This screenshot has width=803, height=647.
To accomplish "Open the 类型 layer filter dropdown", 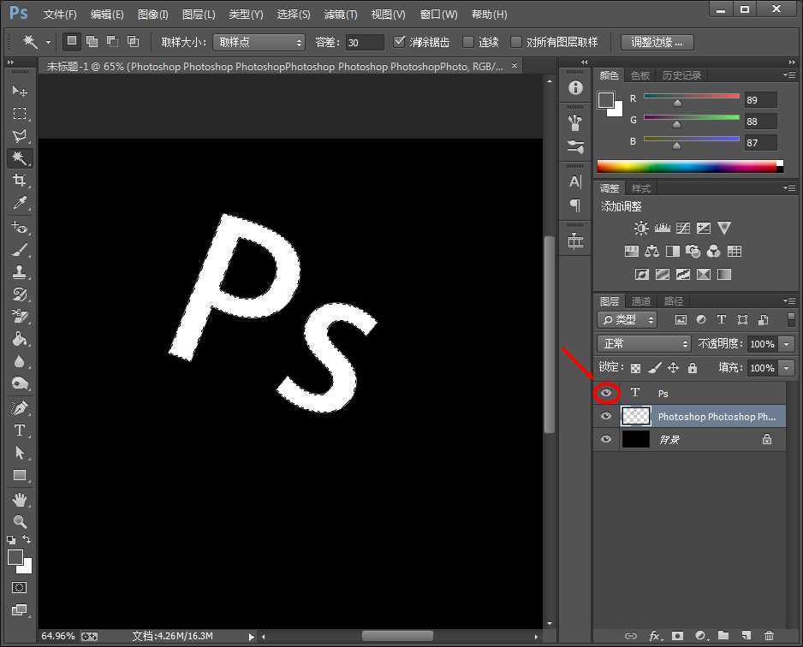I will (x=625, y=319).
